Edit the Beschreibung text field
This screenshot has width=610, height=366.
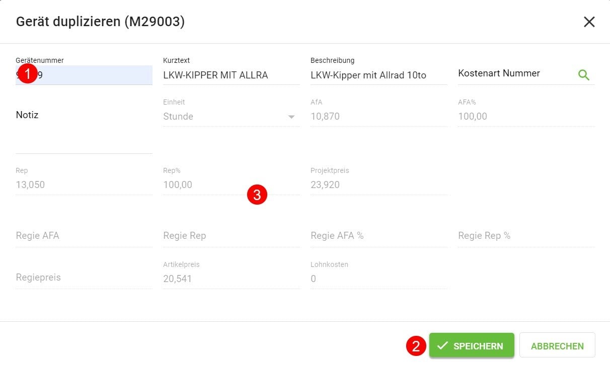378,75
